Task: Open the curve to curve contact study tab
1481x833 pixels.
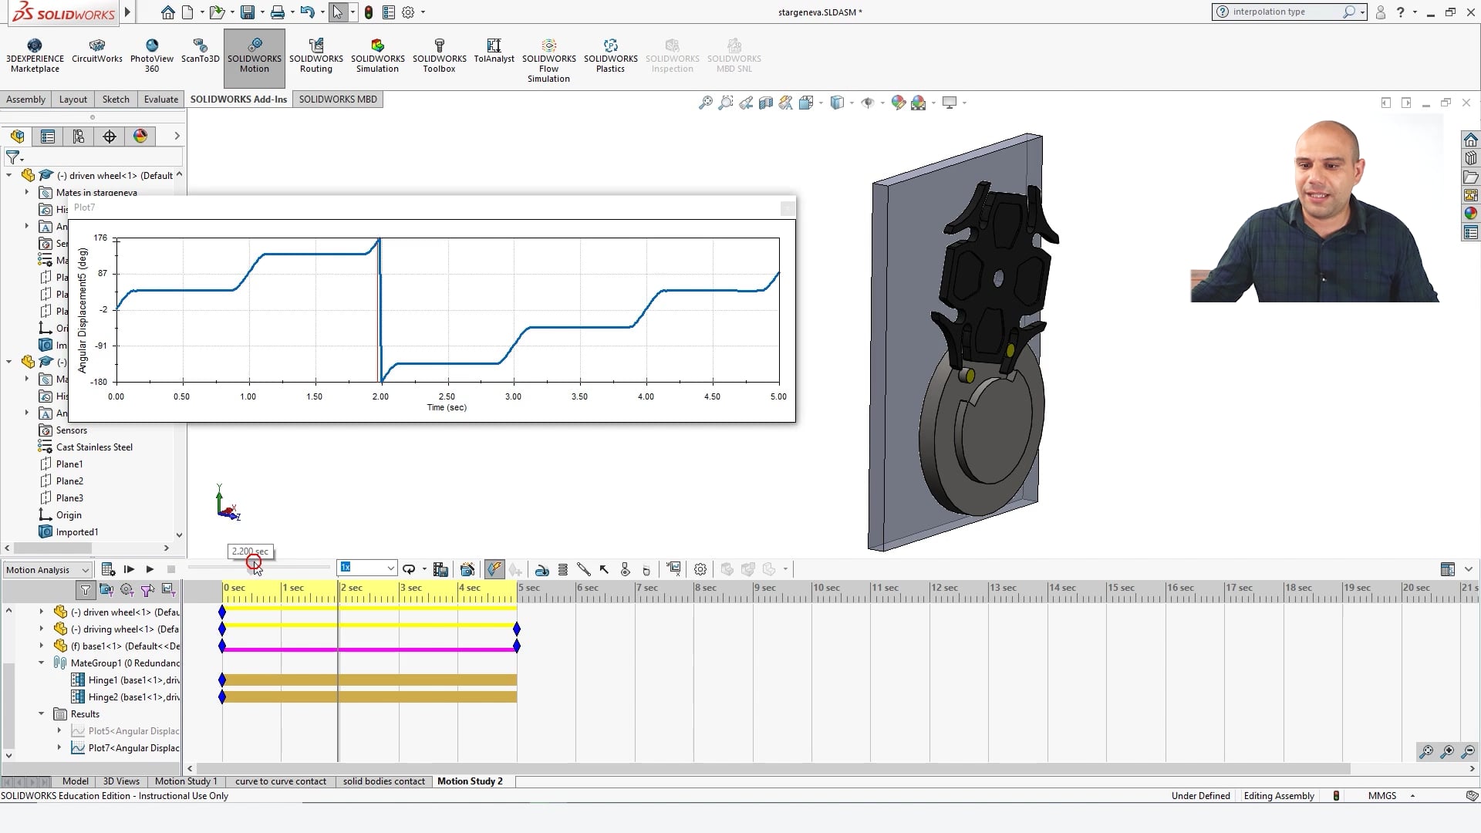Action: tap(280, 781)
